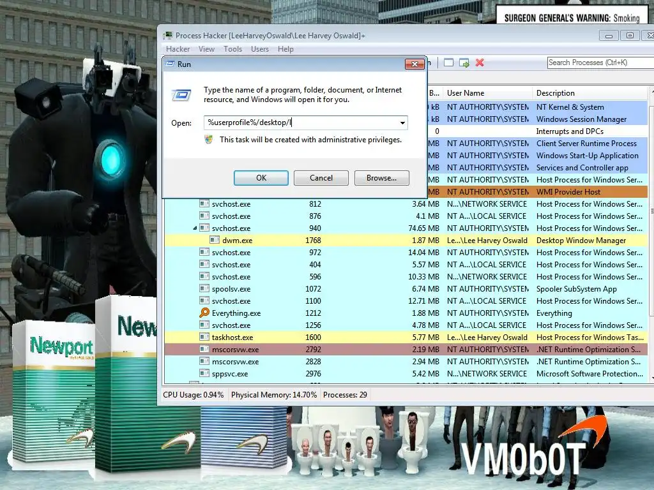Click the Windows Start-Up Application description

588,156
